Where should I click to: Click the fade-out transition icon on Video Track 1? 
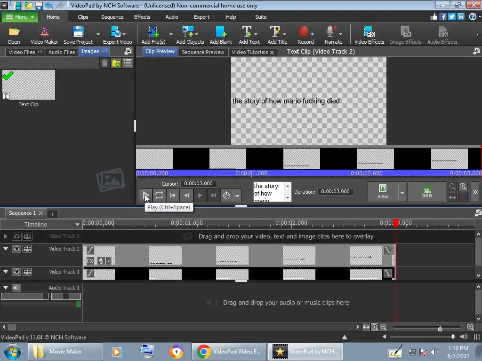pyautogui.click(x=388, y=273)
